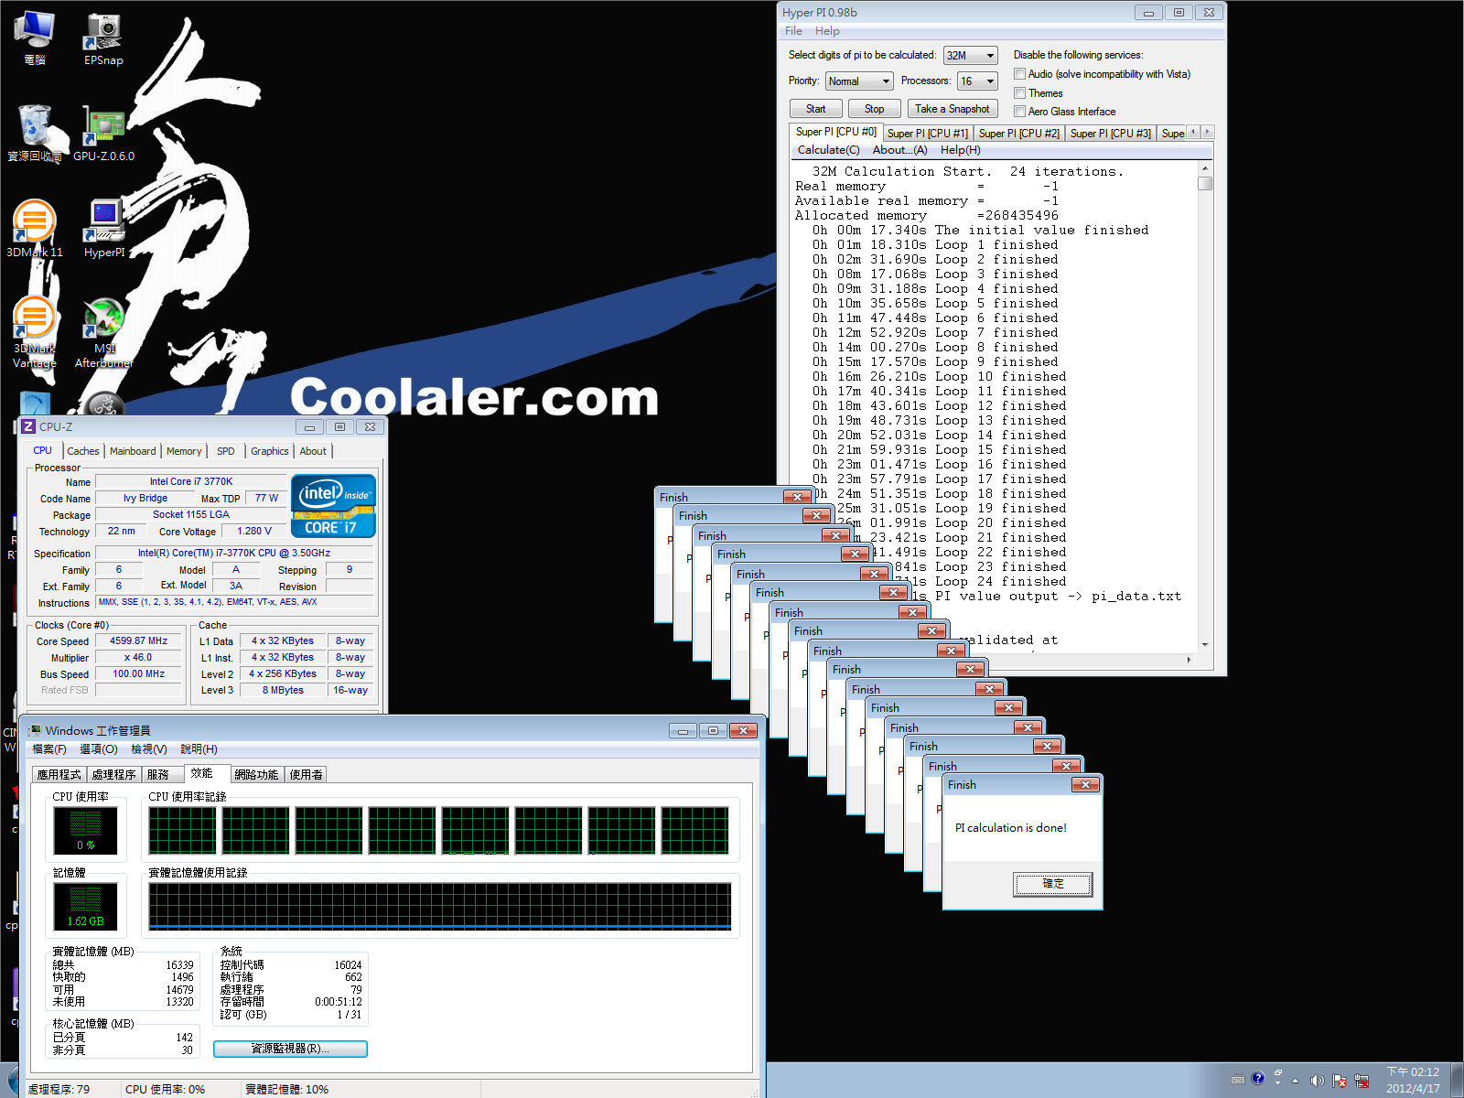Viewport: 1464px width, 1098px height.
Task: Open the disconnected network tray icon
Action: pyautogui.click(x=1362, y=1081)
